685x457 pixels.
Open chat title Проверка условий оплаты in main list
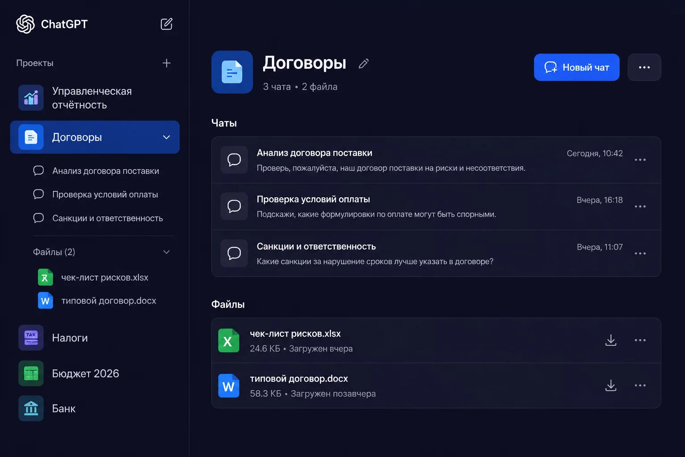[314, 199]
